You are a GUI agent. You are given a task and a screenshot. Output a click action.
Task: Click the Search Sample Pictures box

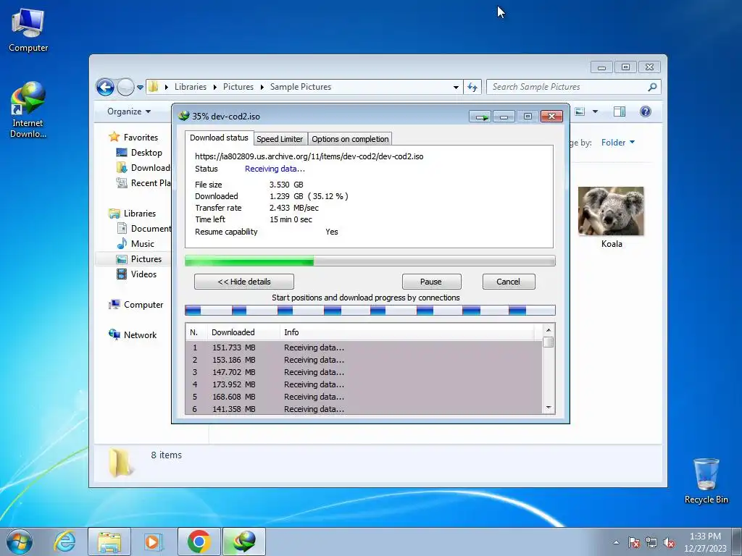pyautogui.click(x=573, y=87)
